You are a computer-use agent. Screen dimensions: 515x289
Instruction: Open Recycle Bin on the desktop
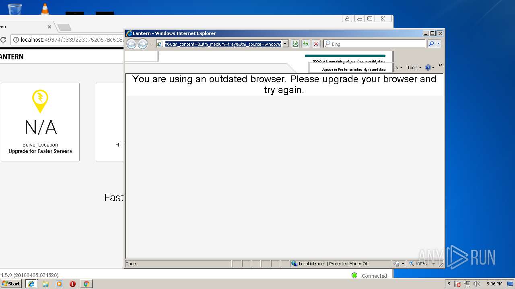tap(15, 8)
